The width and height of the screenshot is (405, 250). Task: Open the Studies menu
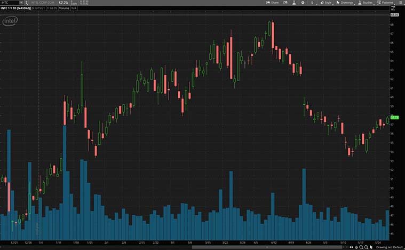point(365,3)
